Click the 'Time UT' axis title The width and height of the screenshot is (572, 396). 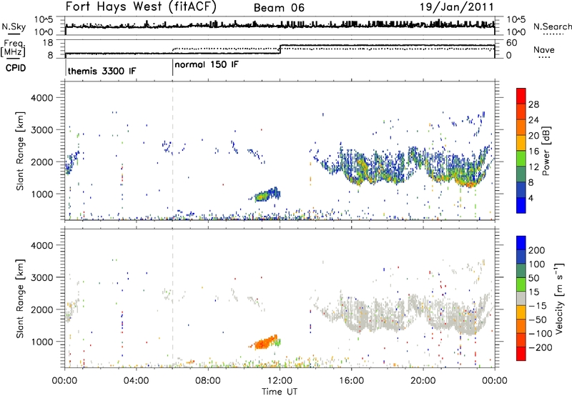[280, 391]
